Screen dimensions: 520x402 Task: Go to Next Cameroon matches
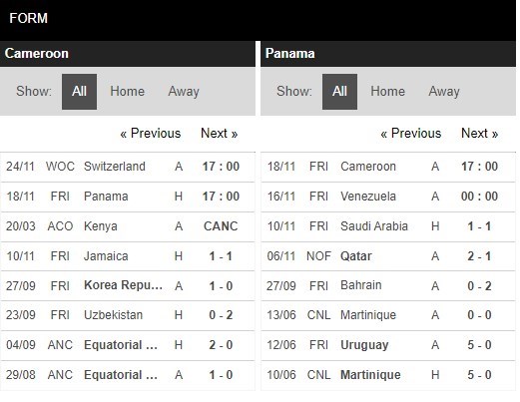point(220,134)
